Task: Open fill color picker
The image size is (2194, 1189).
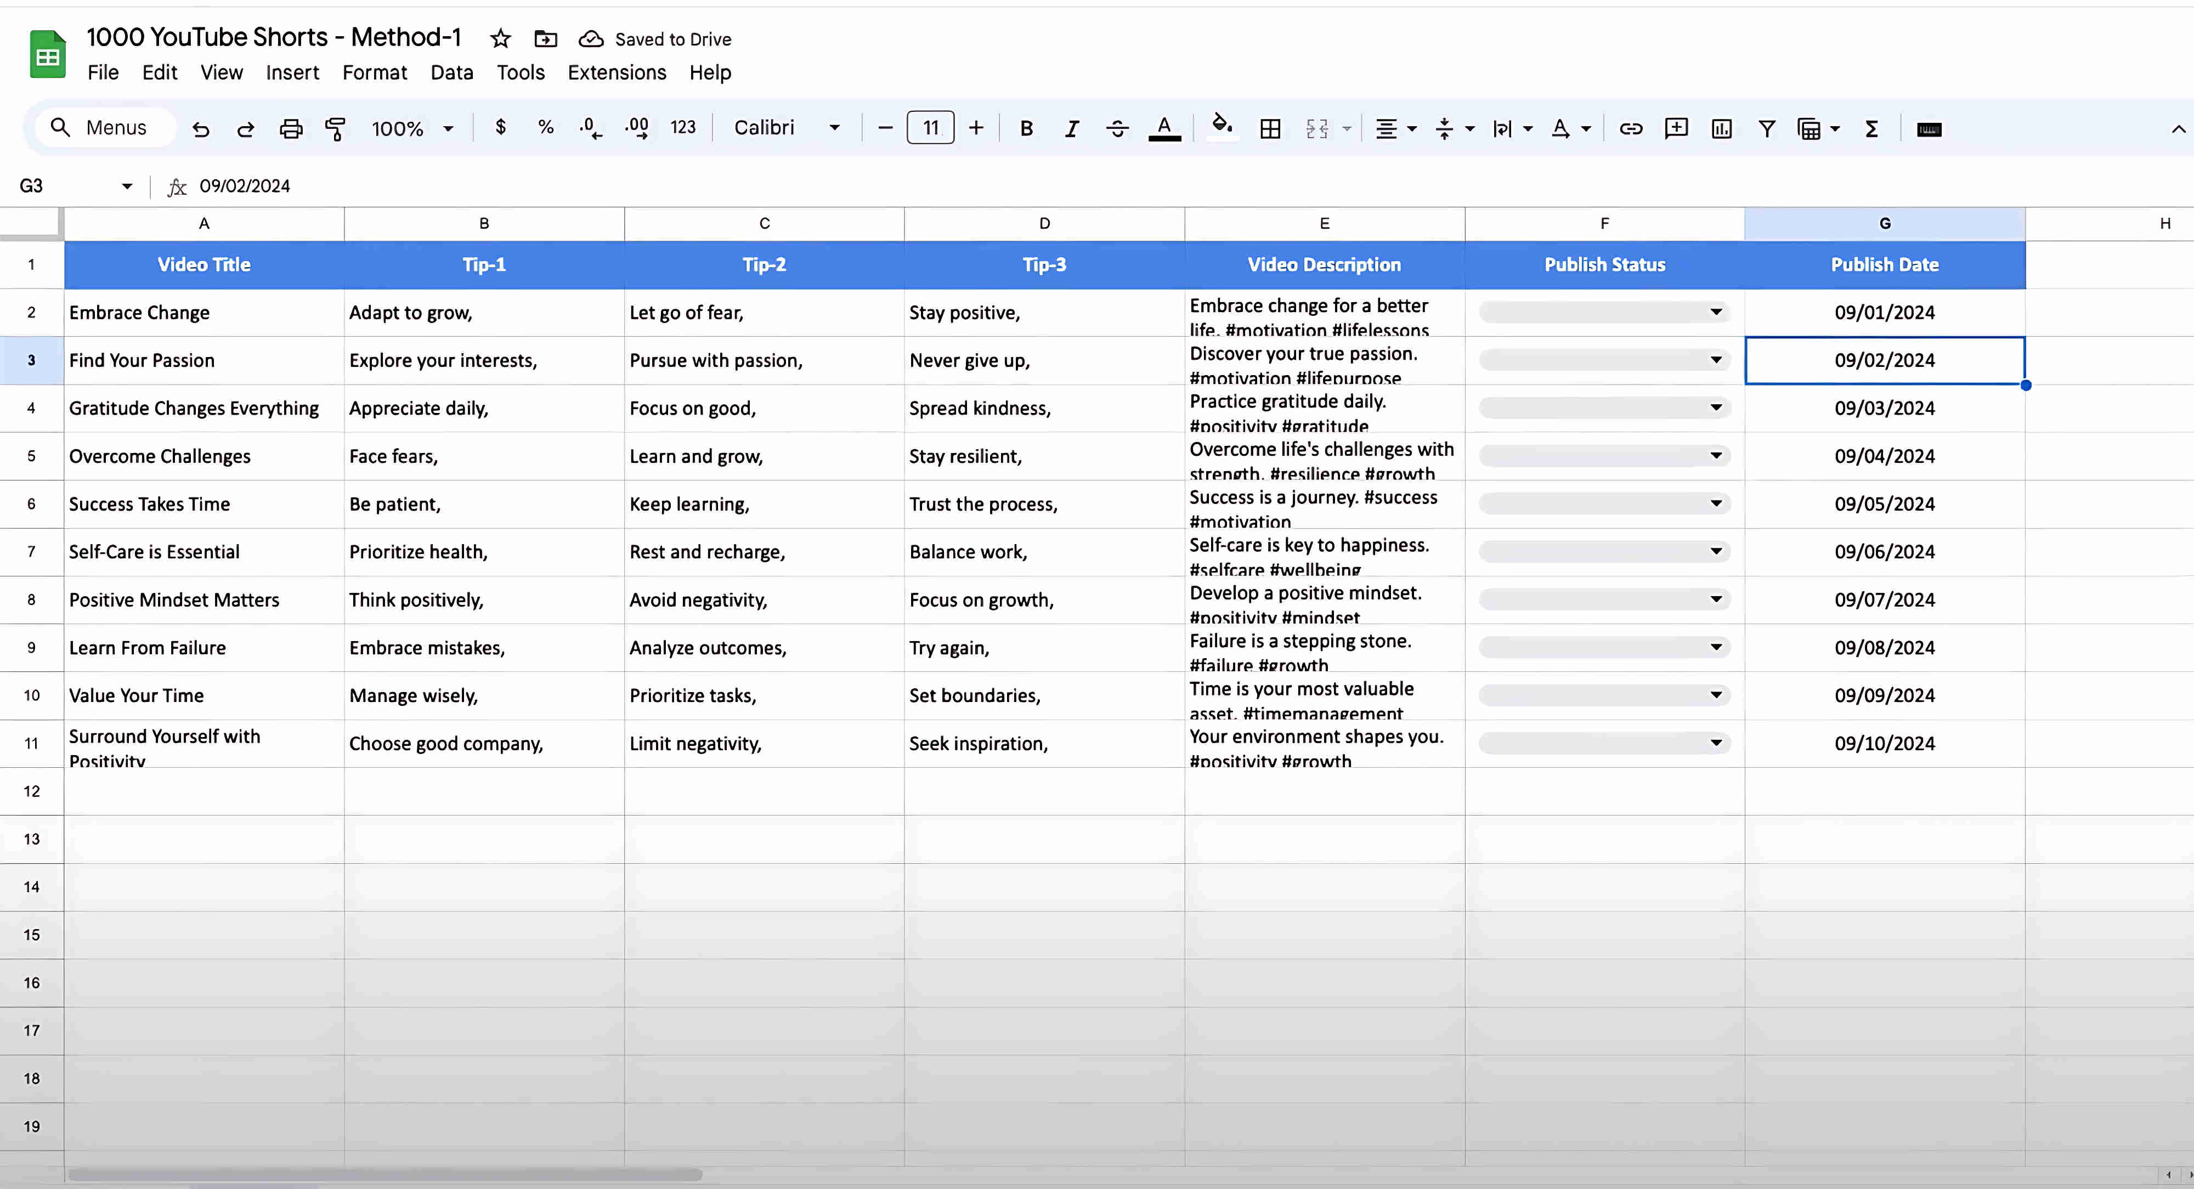Action: click(1222, 127)
